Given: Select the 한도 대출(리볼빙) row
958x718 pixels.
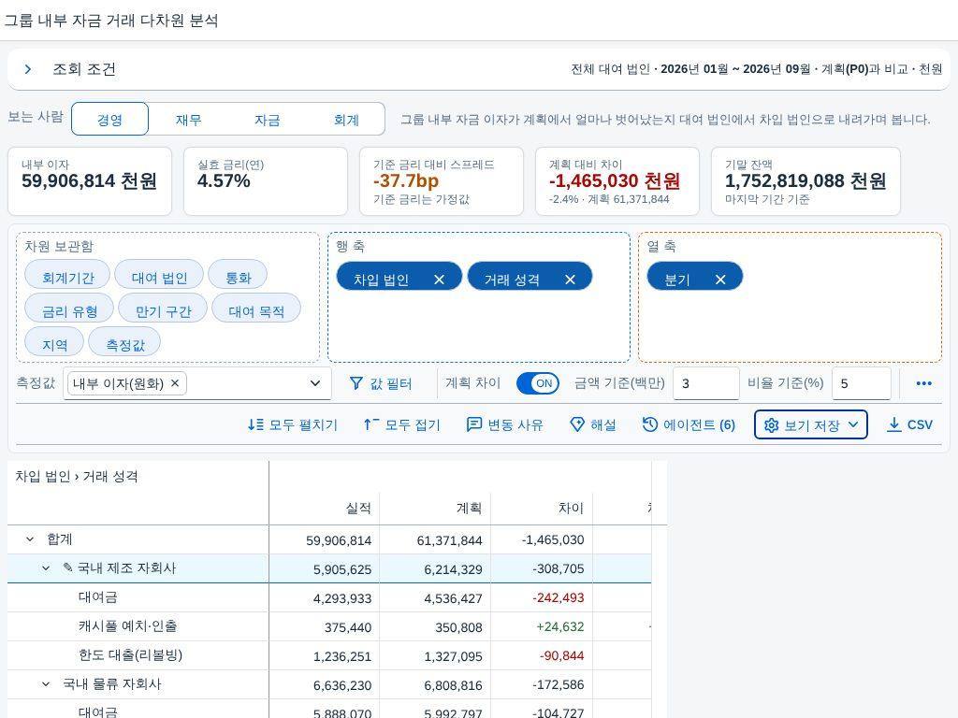Looking at the screenshot, I should pos(329,655).
